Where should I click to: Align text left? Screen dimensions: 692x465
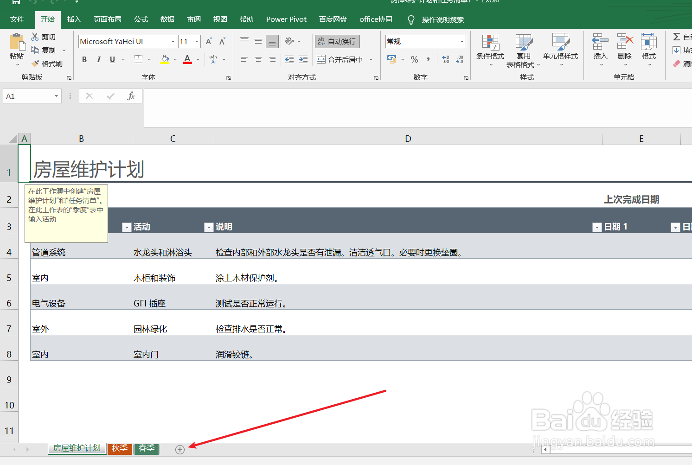point(244,59)
